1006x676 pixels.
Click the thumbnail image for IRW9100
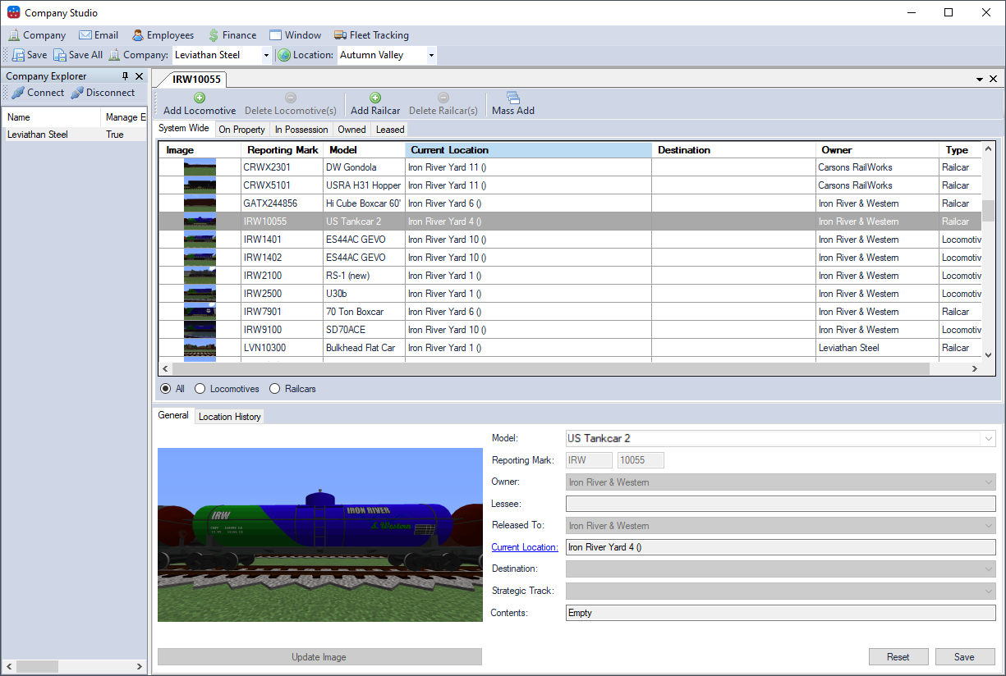click(200, 330)
